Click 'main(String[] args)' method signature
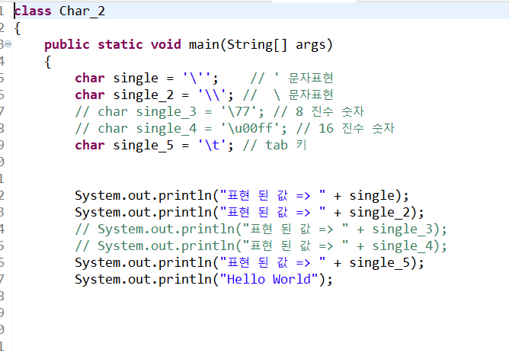 pos(261,45)
